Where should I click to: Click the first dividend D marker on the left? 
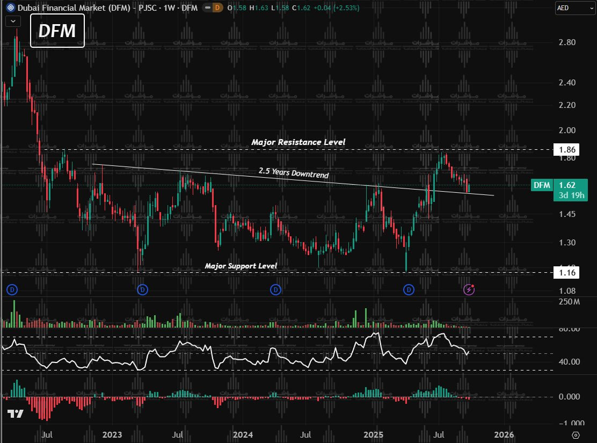click(x=12, y=290)
